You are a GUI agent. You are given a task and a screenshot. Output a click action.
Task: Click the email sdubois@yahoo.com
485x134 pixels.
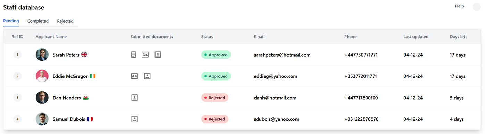click(276, 119)
